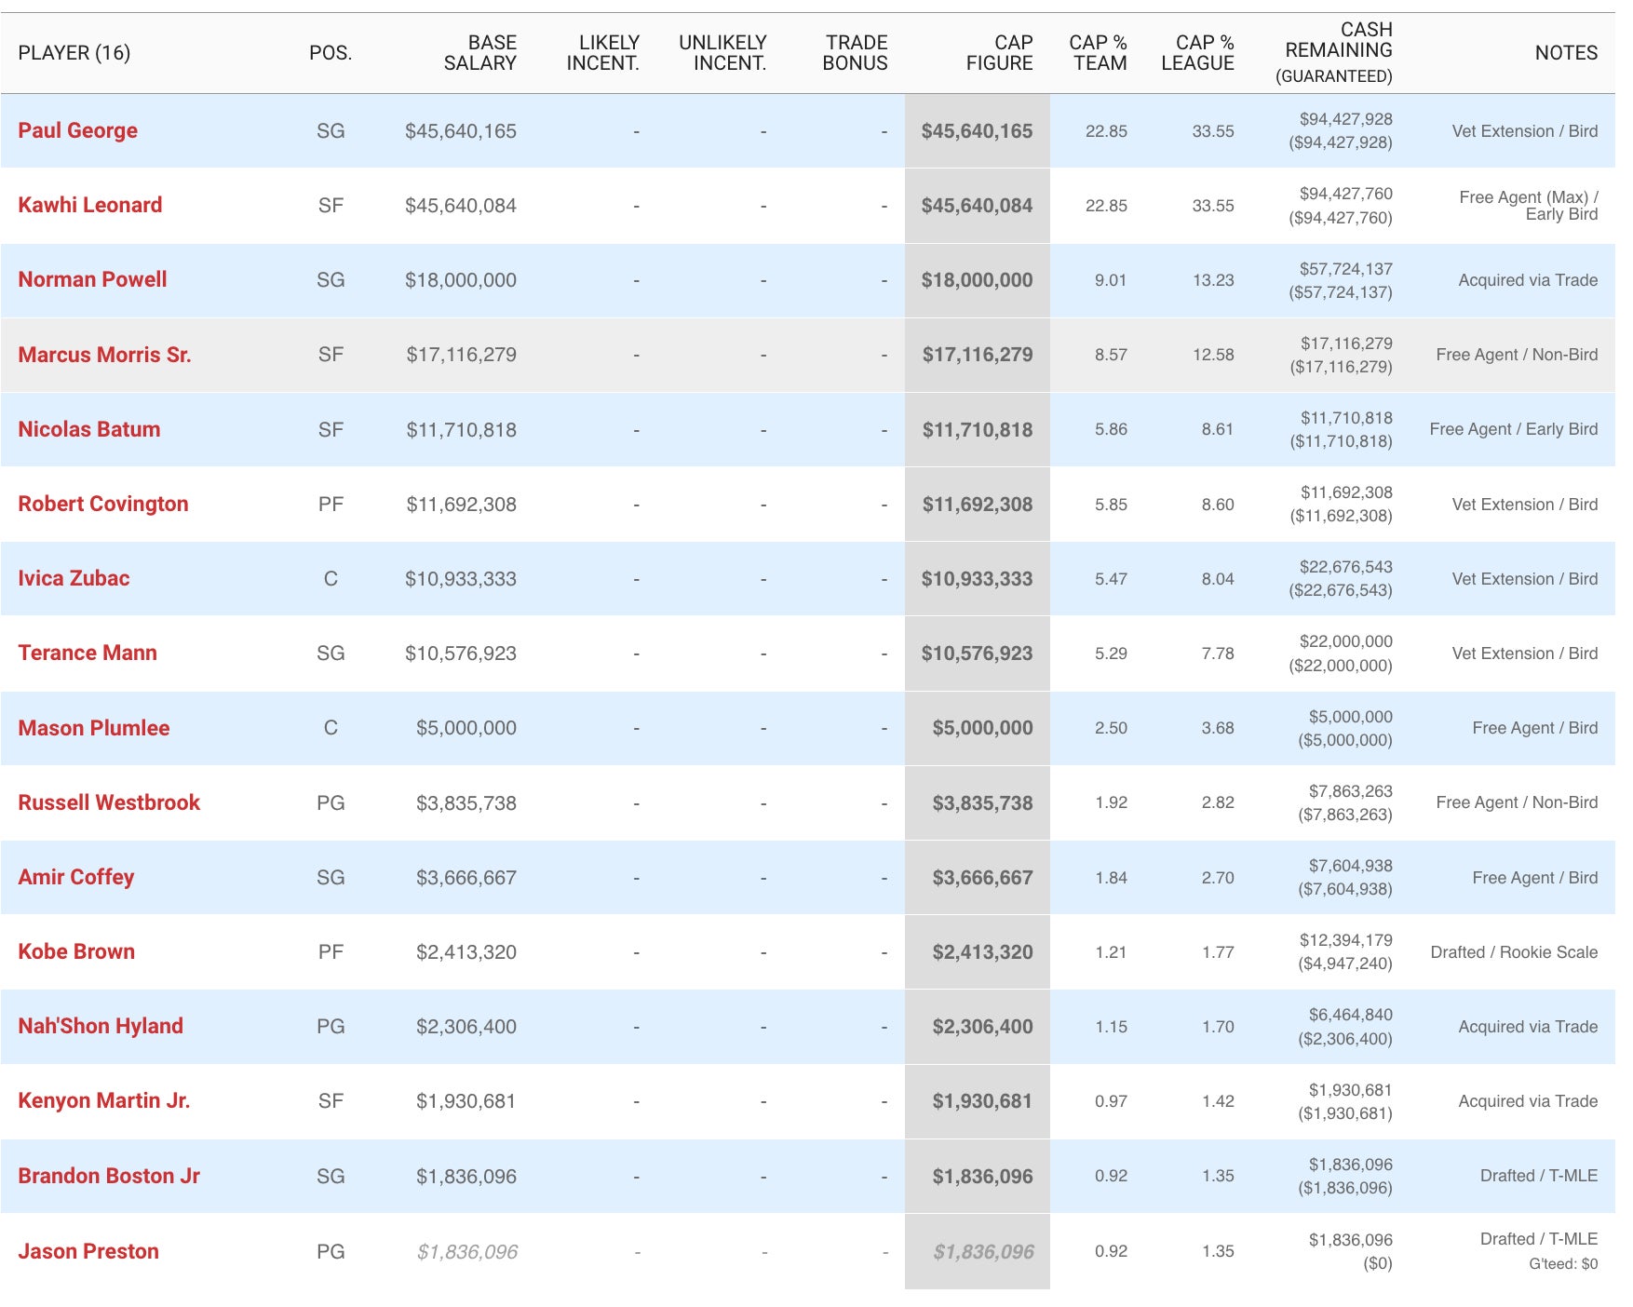This screenshot has width=1633, height=1307.
Task: Click the Cap % League column header
Action: (1197, 53)
